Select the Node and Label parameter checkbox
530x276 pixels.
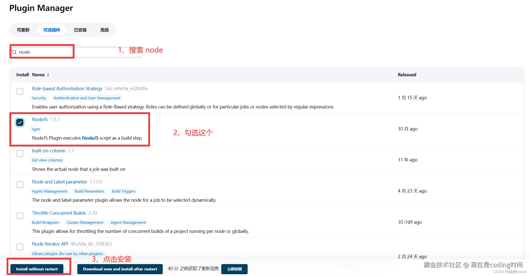pos(20,185)
